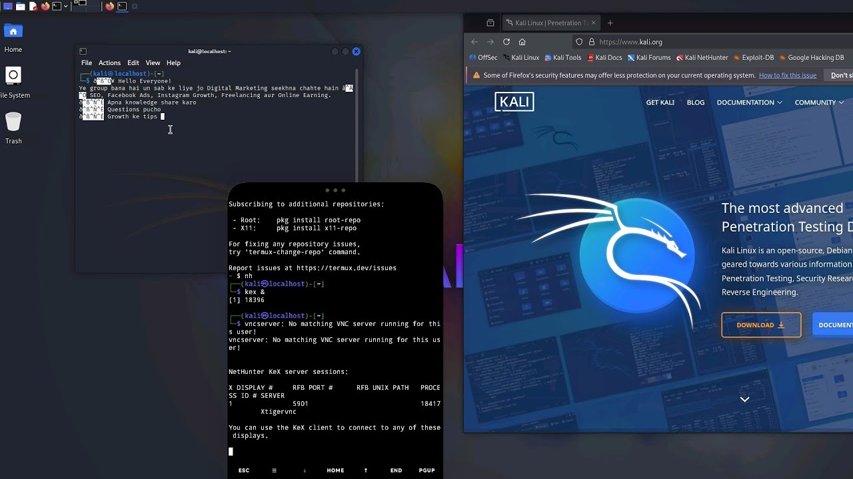Click Firefox back arrow button
The width and height of the screenshot is (853, 479).
click(474, 41)
